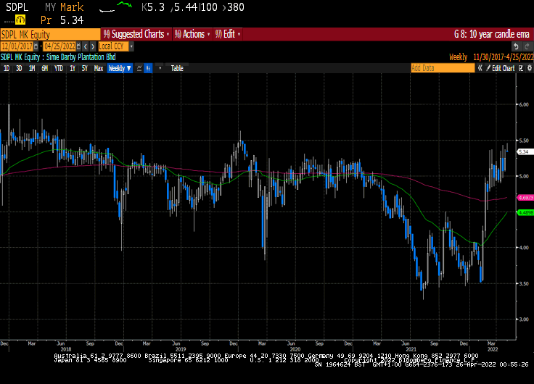Collapse panel with double chevron icon
This screenshot has height=384, width=534.
click(x=480, y=68)
